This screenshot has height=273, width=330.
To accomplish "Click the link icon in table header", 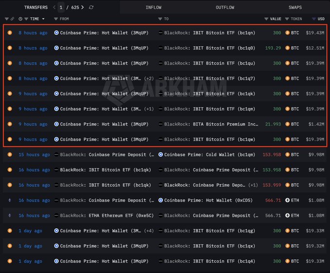I will coord(13,19).
